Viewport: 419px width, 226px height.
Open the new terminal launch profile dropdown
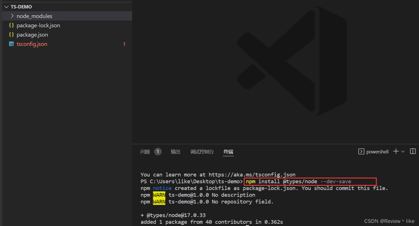tap(403, 151)
